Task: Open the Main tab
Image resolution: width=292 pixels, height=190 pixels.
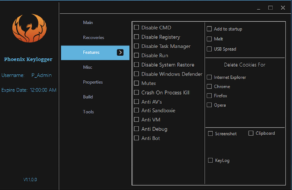Action: coord(88,23)
